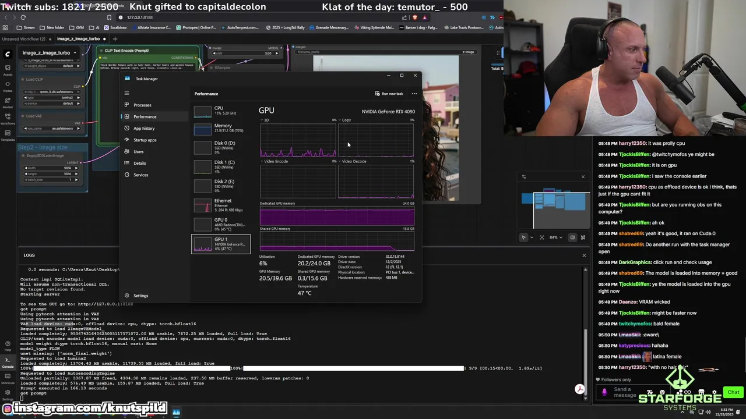The height and width of the screenshot is (419, 746).
Task: Increase width value on EmptySD3LatentImage node
Action: point(76,168)
